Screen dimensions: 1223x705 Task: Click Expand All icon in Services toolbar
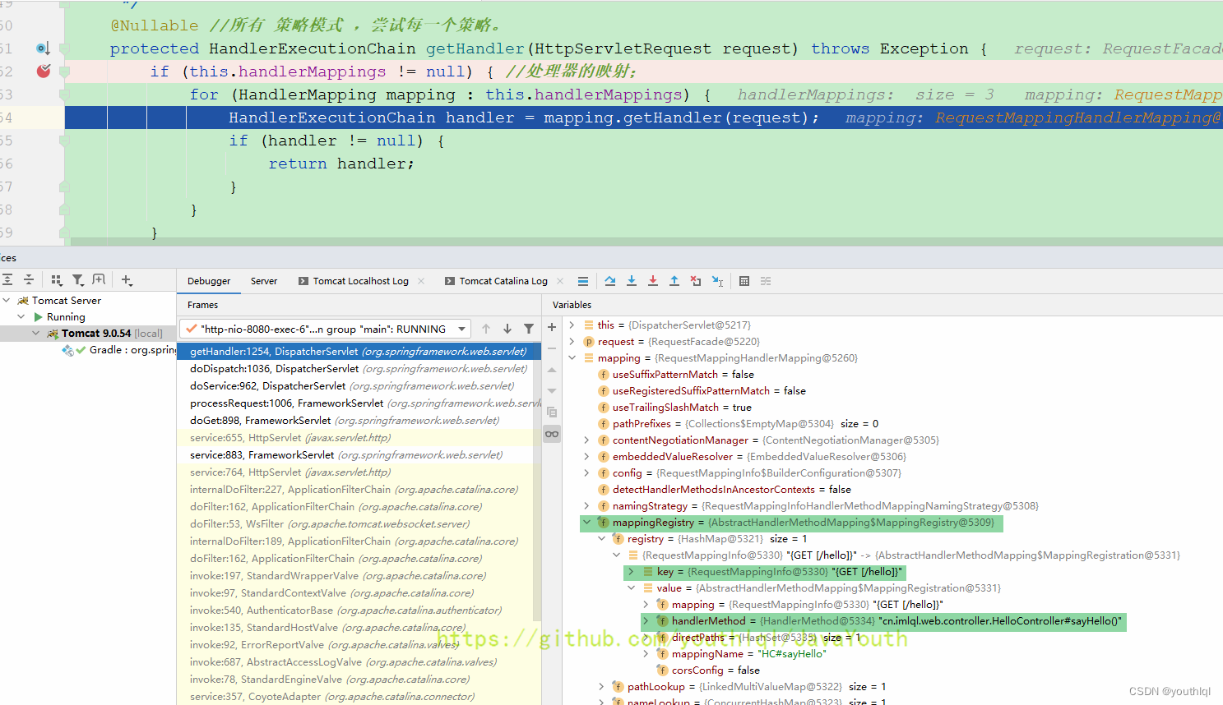click(x=7, y=280)
